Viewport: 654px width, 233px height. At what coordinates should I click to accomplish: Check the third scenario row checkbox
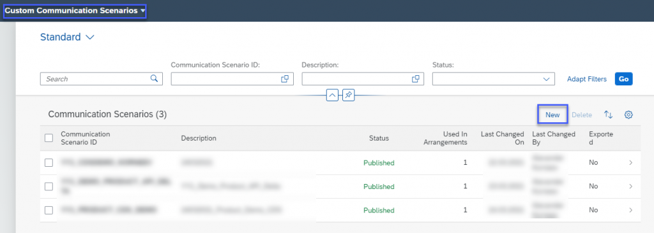(49, 210)
